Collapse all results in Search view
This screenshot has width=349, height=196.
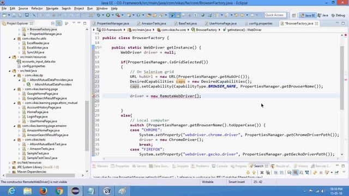point(282,173)
